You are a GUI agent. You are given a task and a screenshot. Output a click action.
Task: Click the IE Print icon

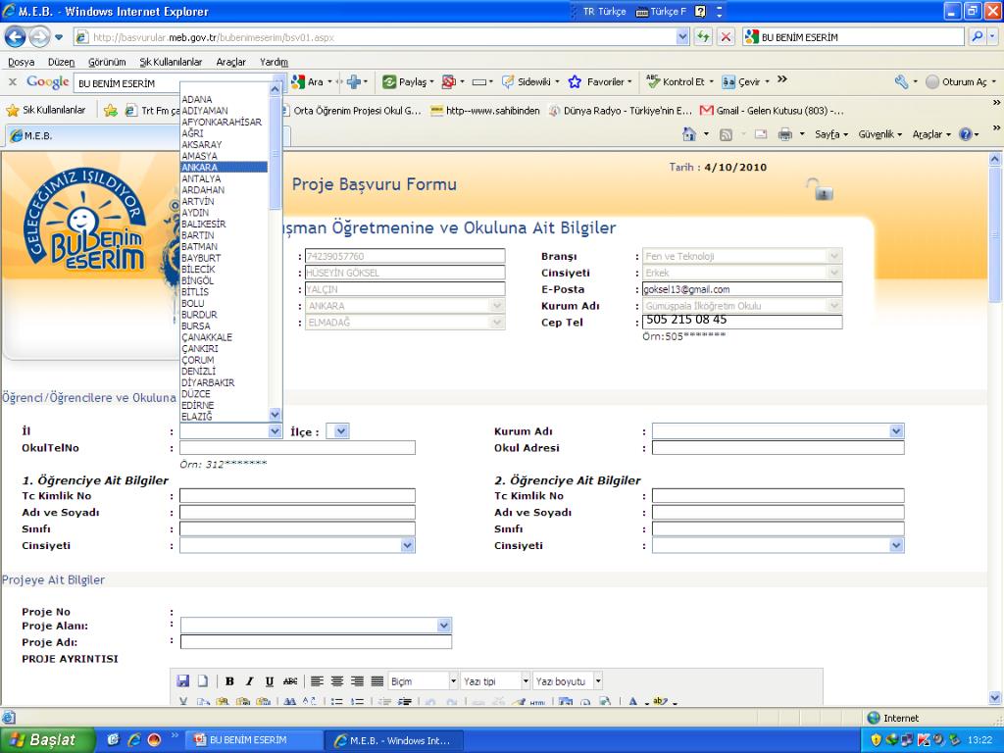785,134
